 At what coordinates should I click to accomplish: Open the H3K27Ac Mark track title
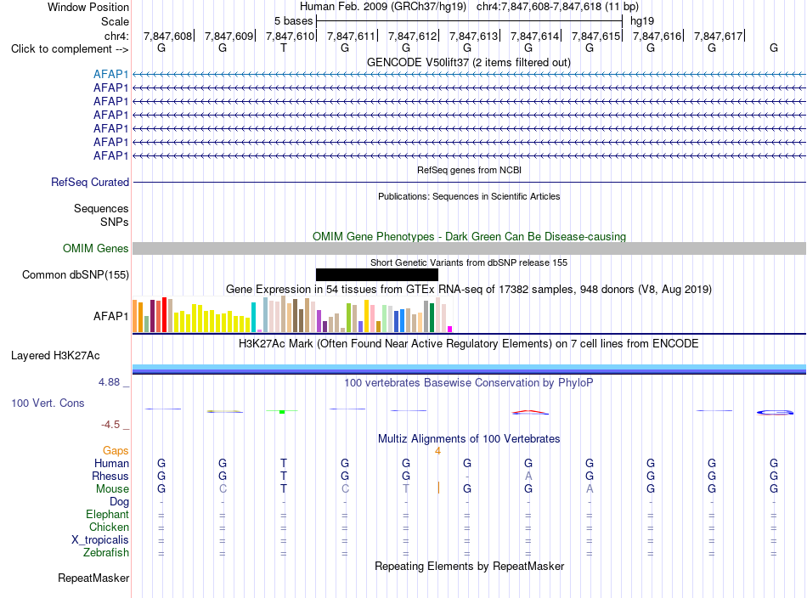(468, 344)
